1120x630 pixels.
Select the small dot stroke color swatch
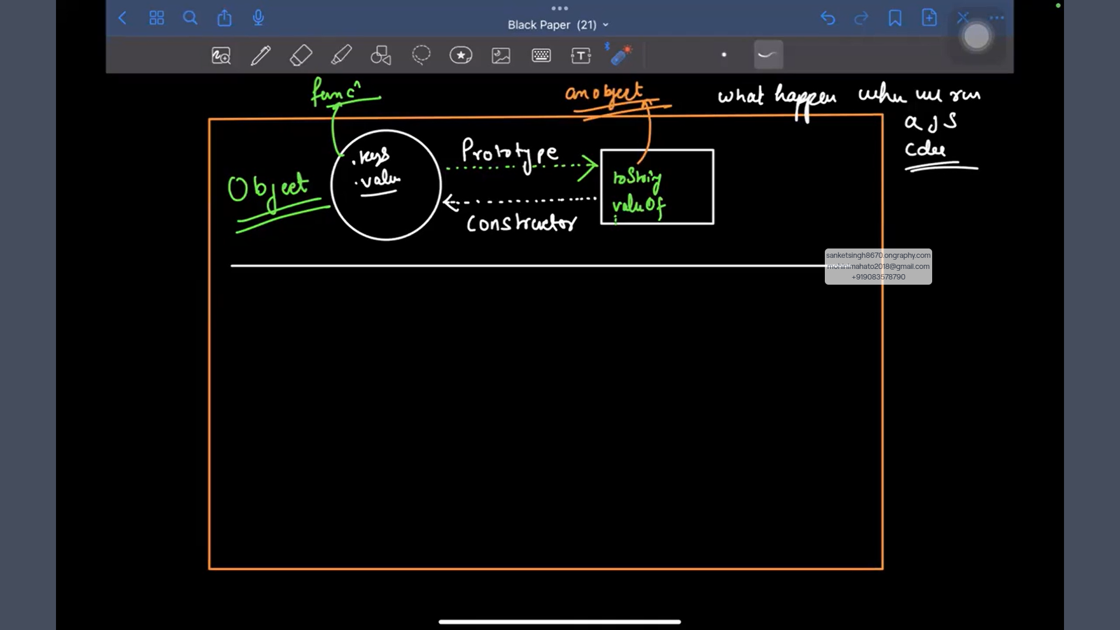[724, 55]
